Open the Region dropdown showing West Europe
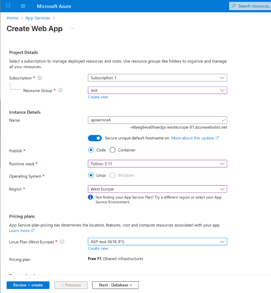Screen dimensions: 271x293 158,189
